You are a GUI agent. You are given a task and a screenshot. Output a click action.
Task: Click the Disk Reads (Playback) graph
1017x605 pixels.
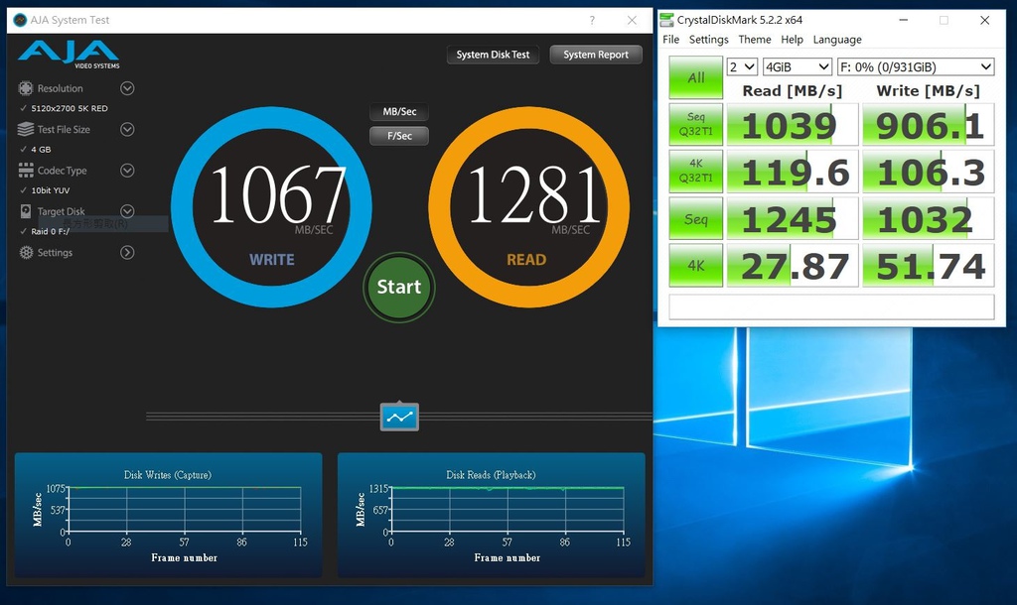tap(491, 516)
